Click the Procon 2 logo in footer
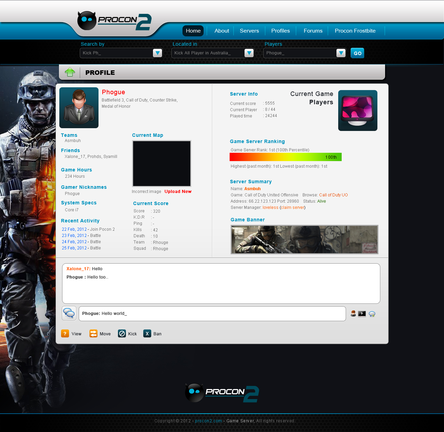444x432 pixels. [x=222, y=393]
